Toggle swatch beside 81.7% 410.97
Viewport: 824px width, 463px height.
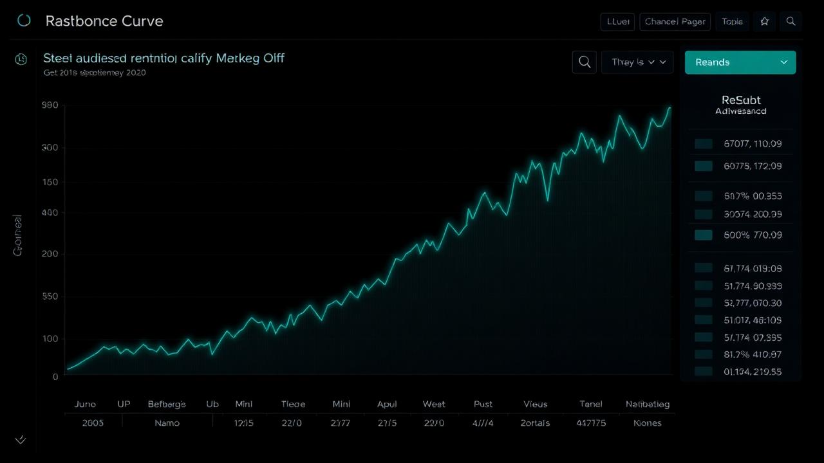pos(704,354)
